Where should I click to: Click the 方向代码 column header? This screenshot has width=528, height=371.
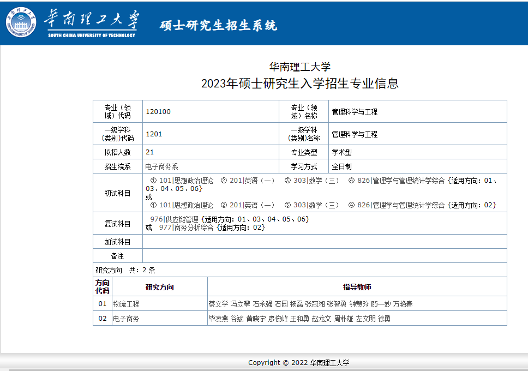tap(103, 287)
